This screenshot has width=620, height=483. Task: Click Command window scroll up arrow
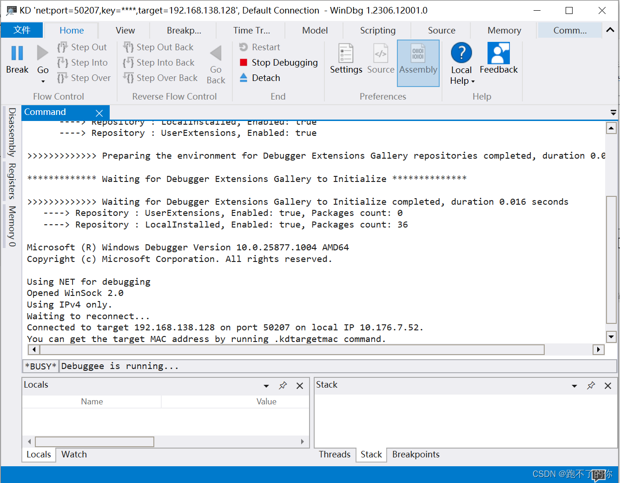611,128
